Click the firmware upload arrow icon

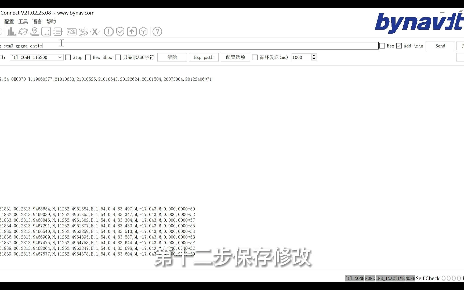132,32
